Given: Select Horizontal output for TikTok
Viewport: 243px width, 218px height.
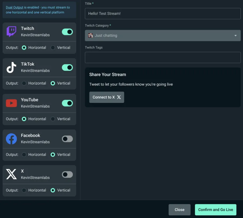Looking at the screenshot, I should tap(24, 83).
